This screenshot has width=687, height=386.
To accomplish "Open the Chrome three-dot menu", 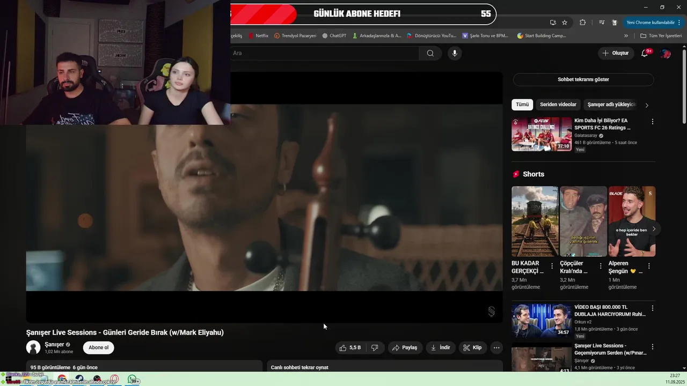I will [679, 23].
